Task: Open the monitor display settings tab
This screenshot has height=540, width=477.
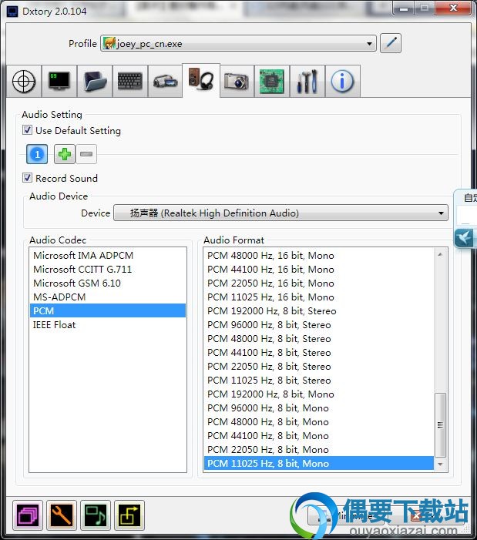Action: pos(59,82)
